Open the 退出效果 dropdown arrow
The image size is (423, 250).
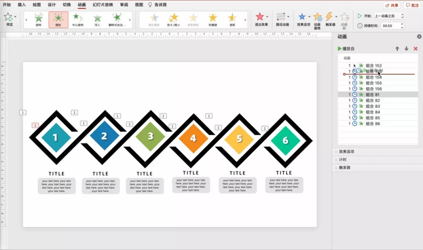tap(268, 17)
